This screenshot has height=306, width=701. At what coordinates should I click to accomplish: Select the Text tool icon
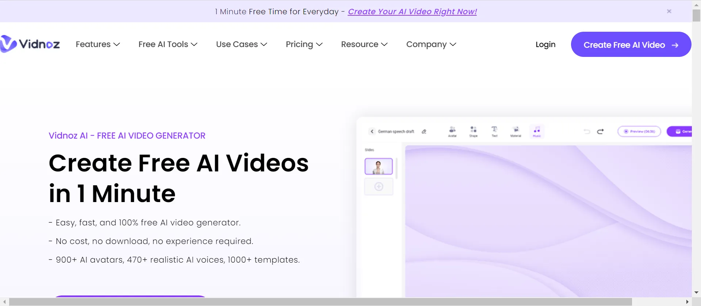tap(494, 131)
